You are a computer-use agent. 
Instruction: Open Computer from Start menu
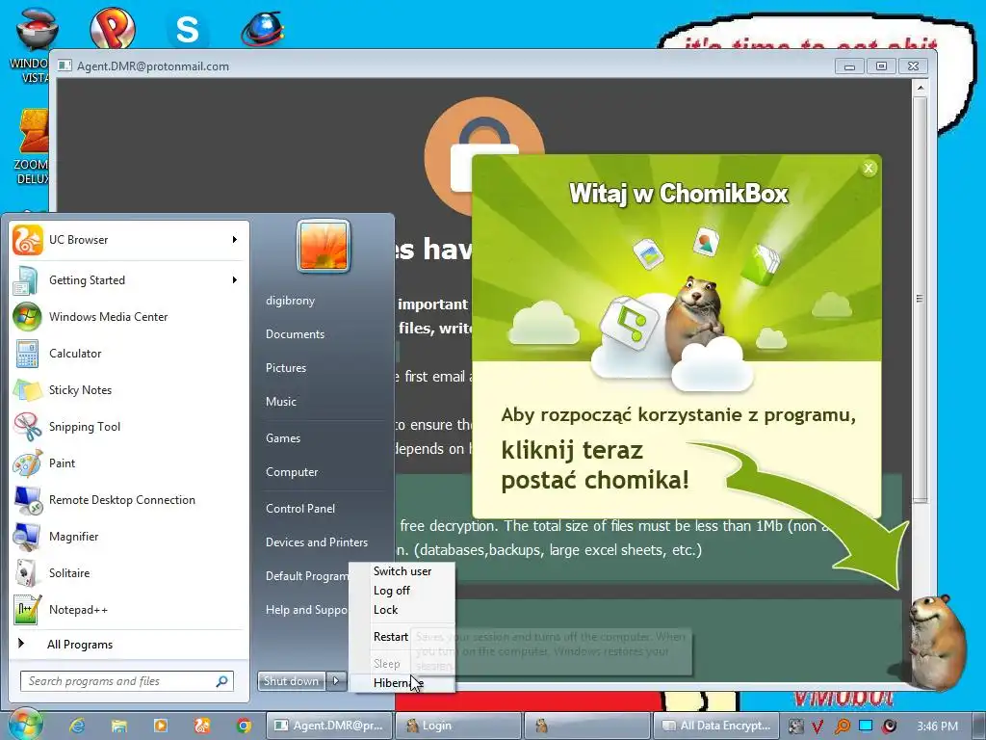292,472
